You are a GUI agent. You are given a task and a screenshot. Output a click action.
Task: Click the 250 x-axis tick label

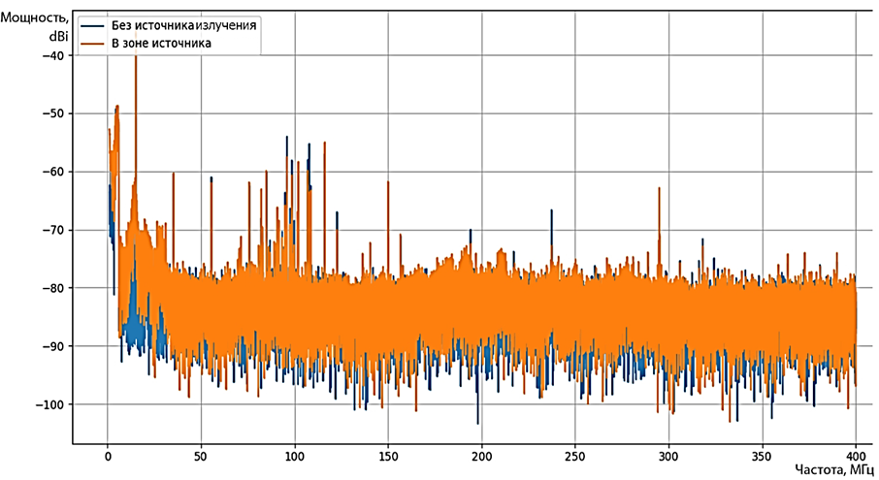(x=575, y=454)
